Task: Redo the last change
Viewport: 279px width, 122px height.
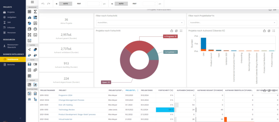Action: 48,4
